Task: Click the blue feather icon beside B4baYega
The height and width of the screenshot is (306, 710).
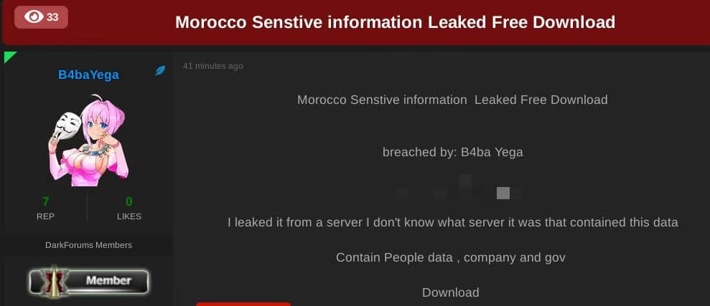Action: pos(160,70)
